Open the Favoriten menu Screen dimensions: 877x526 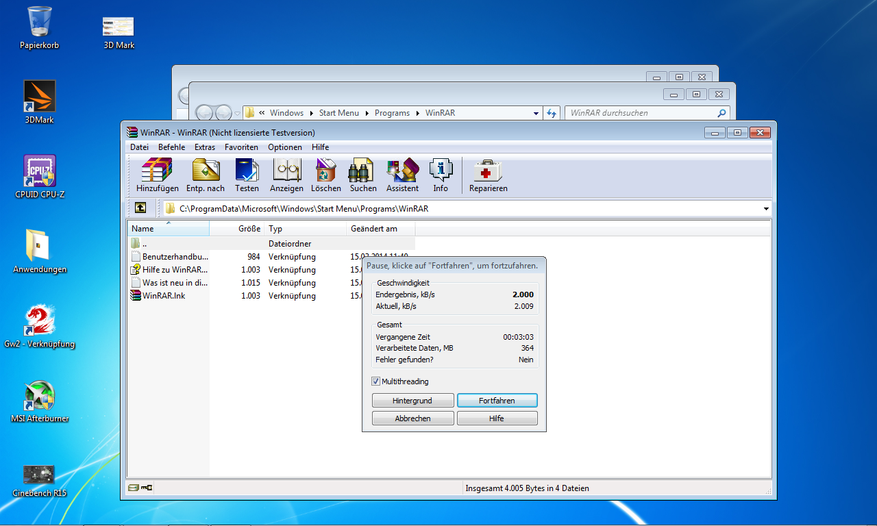point(241,147)
